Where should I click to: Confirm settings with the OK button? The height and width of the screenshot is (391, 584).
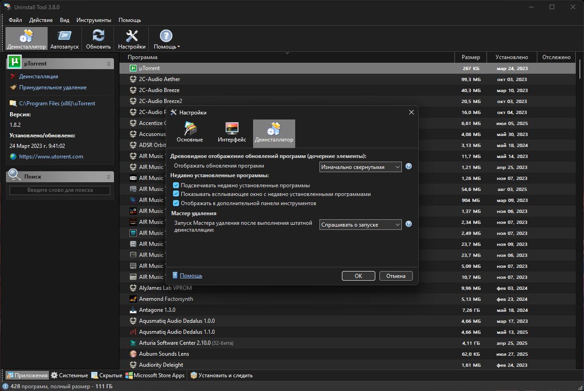(358, 276)
